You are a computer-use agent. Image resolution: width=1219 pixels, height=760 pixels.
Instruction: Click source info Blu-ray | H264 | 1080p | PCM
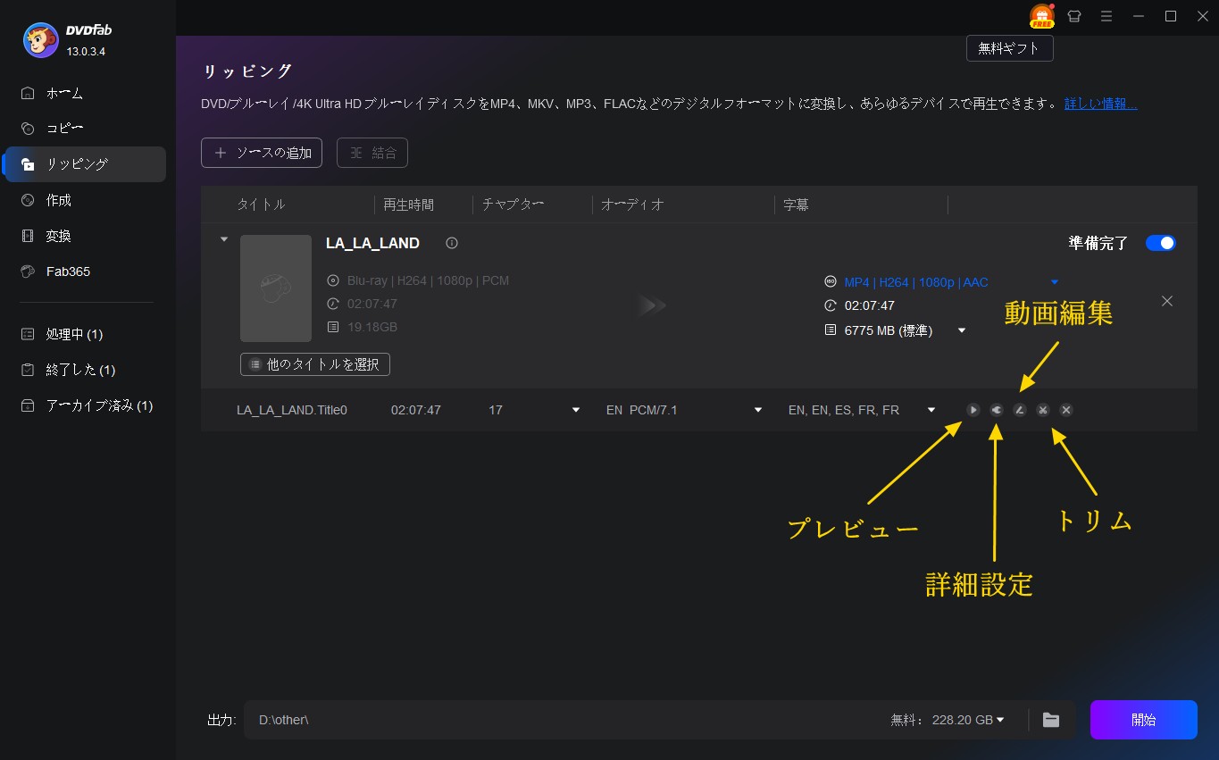pos(428,280)
